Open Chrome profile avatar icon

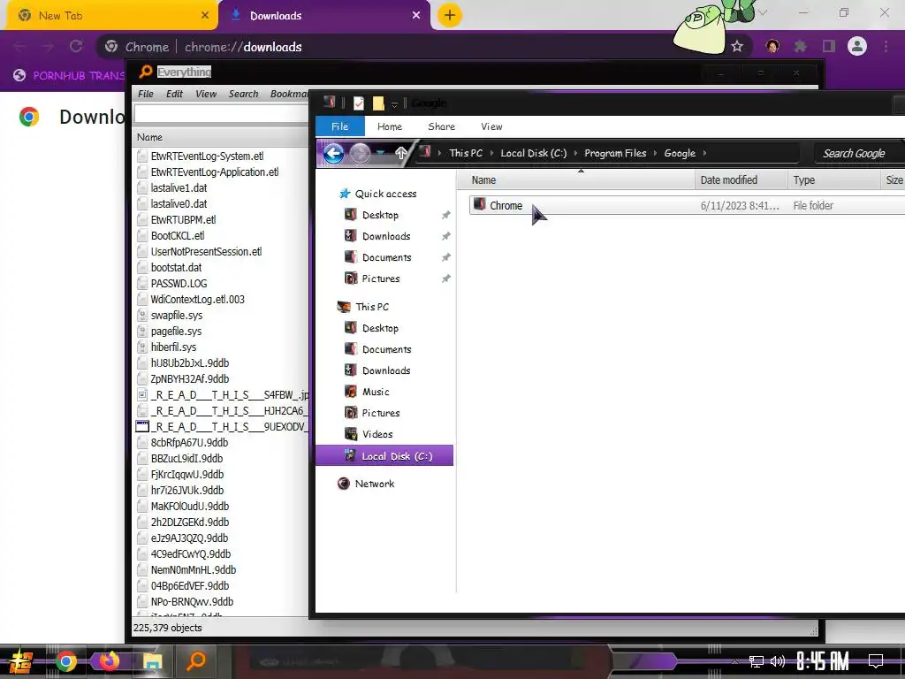point(857,46)
